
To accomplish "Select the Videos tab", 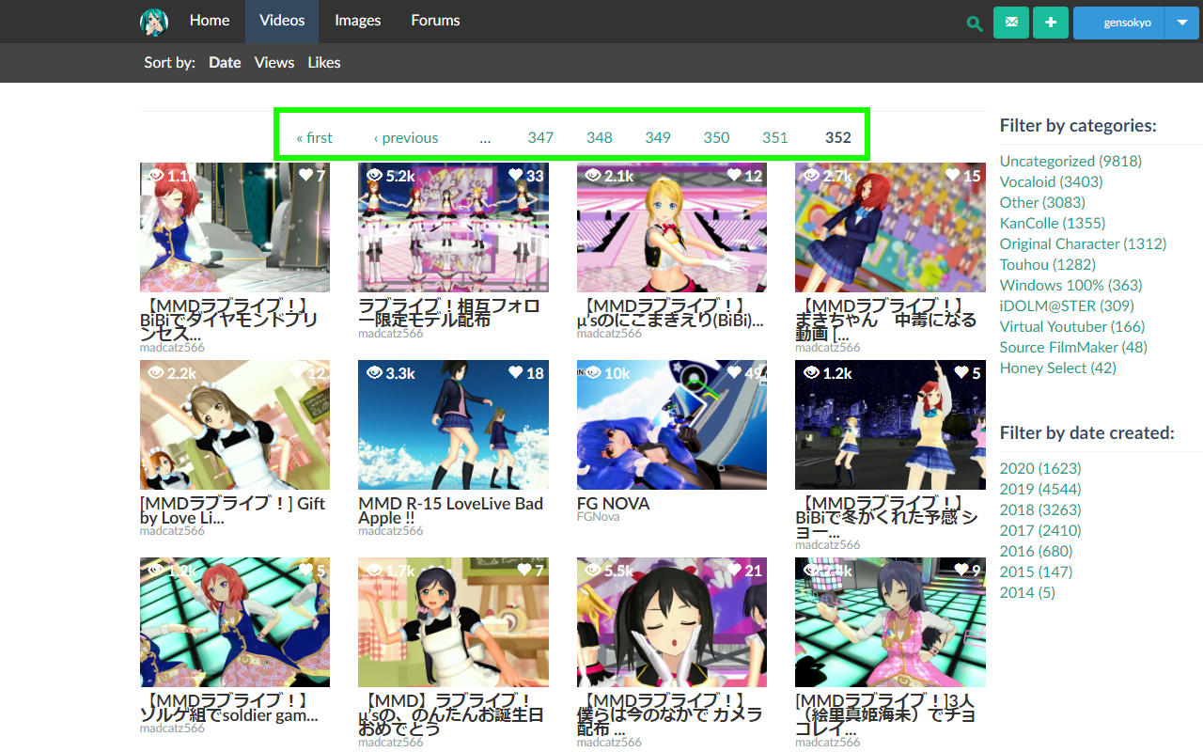I will tap(282, 21).
